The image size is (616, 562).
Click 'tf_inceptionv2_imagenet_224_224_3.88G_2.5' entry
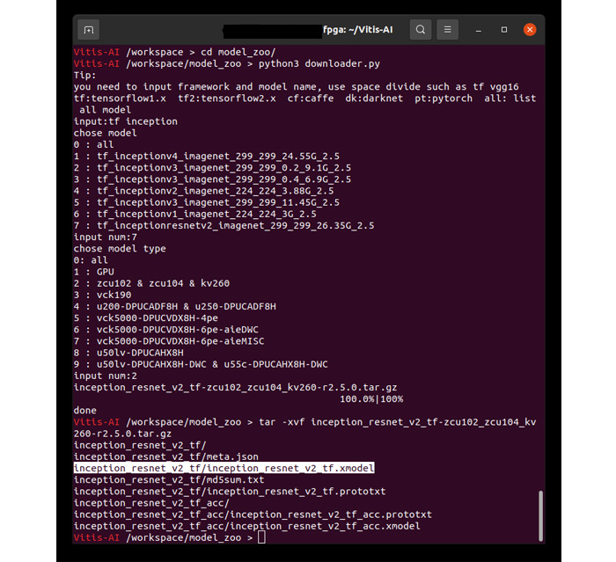pos(216,191)
